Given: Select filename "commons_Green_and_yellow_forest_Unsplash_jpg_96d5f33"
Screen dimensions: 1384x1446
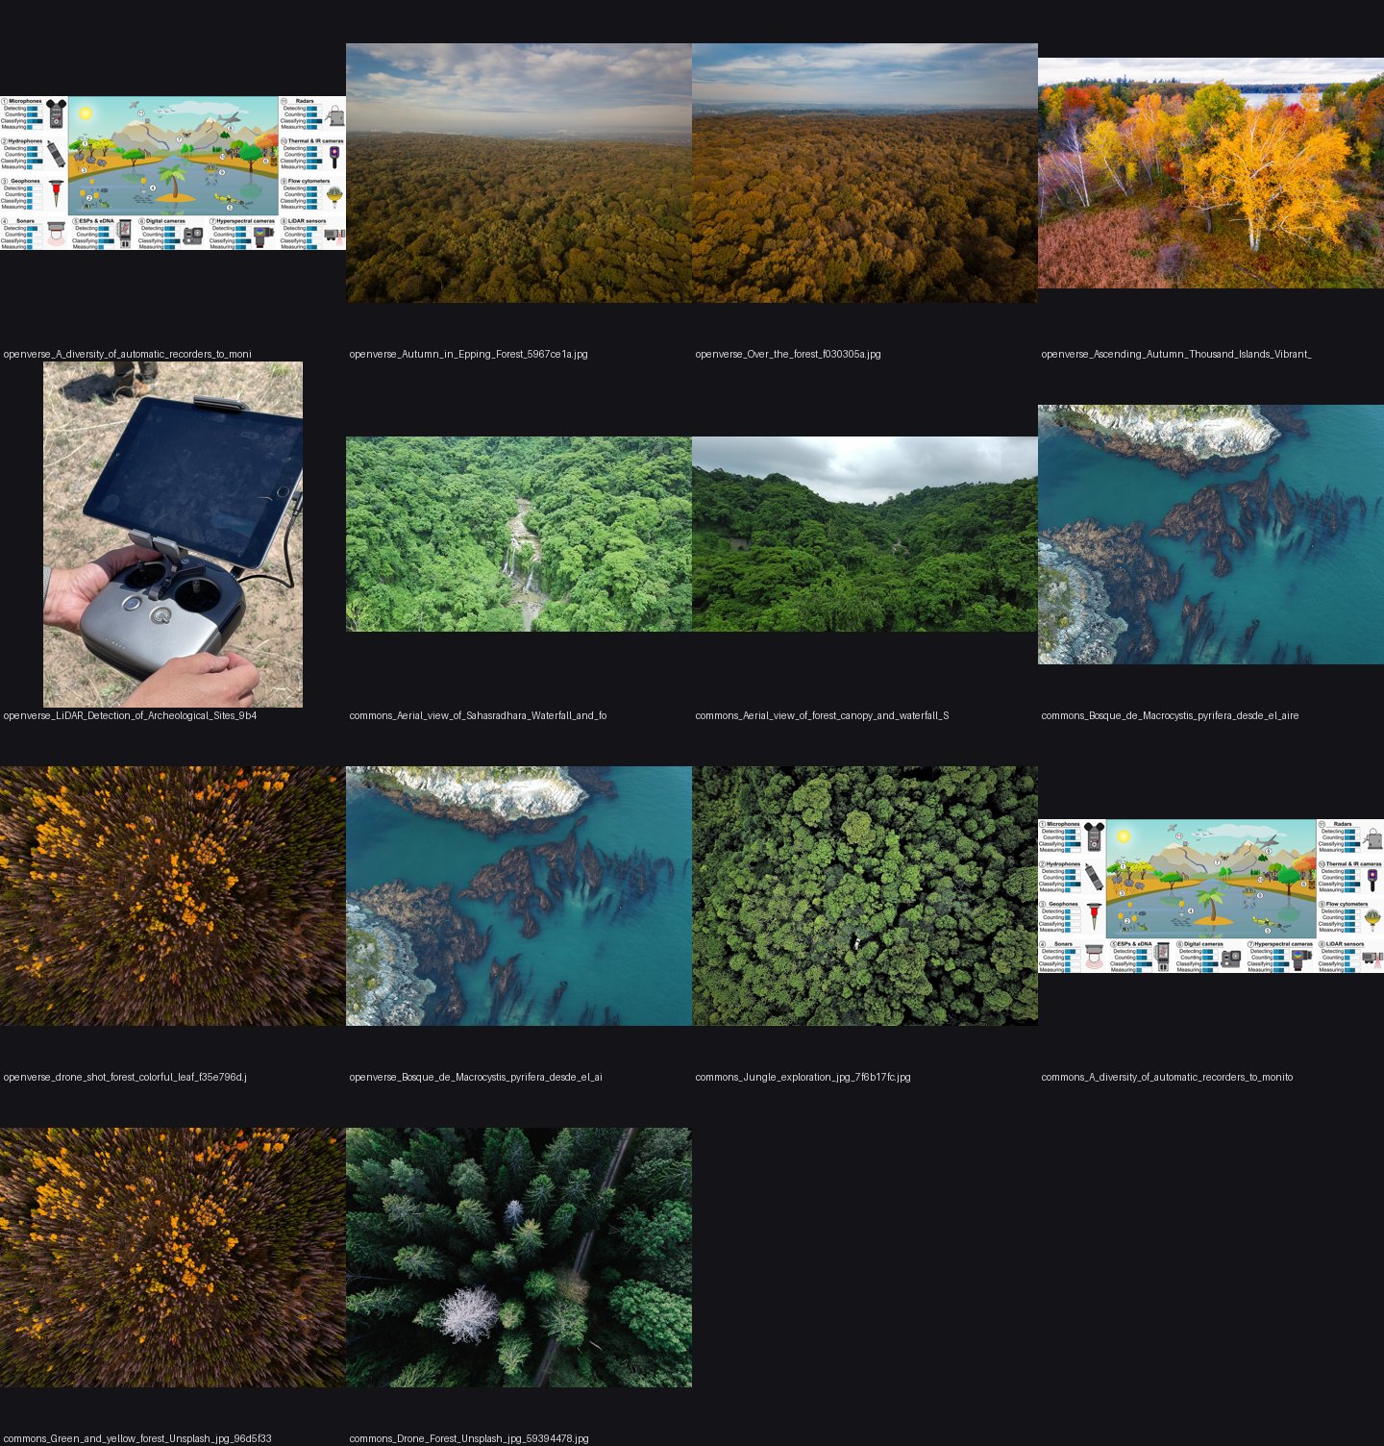Looking at the screenshot, I should (x=137, y=1438).
